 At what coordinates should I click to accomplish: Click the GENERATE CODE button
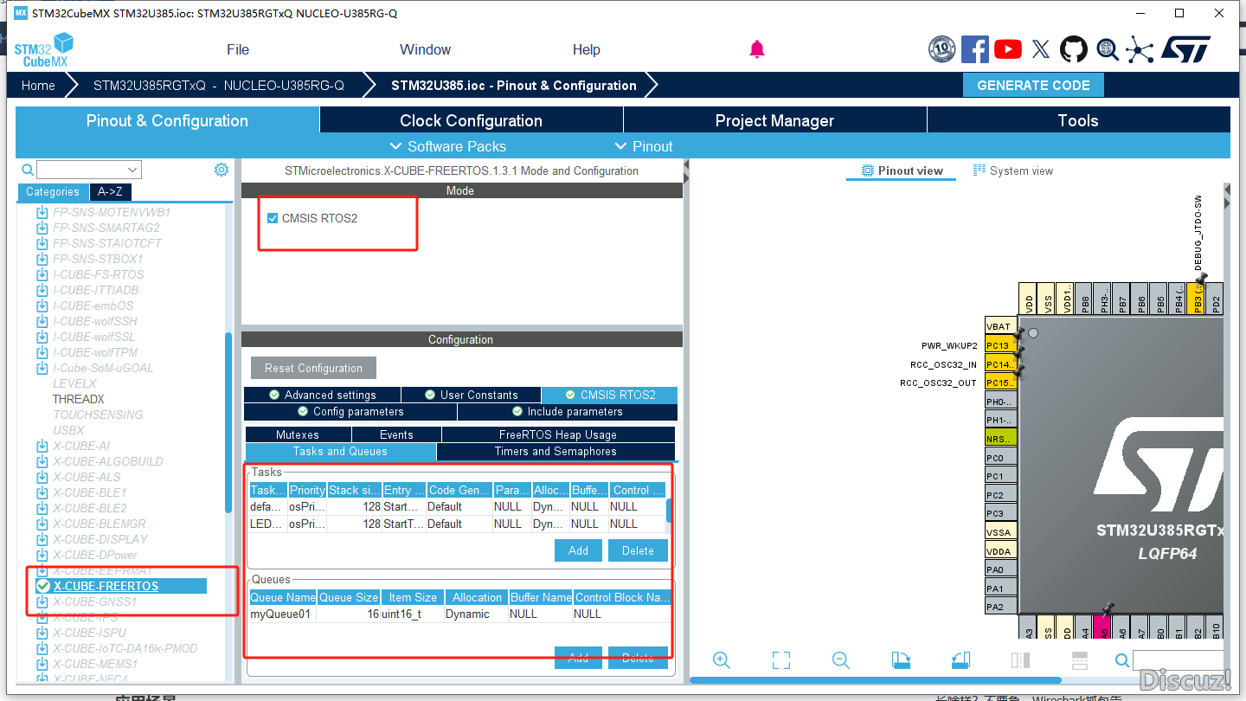click(x=1033, y=85)
